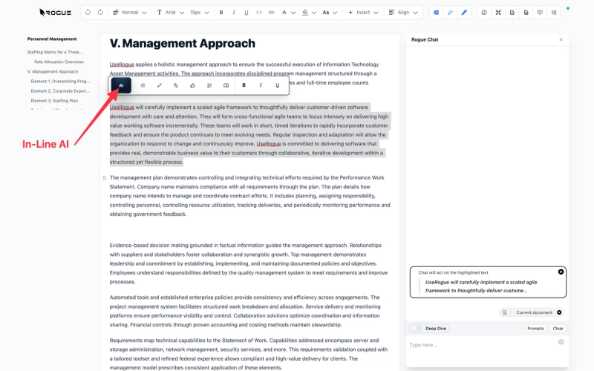The image size is (594, 371).
Task: Click the open book icon in floating toolbar
Action: point(226,85)
